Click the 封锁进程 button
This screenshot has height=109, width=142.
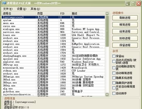[125, 38]
